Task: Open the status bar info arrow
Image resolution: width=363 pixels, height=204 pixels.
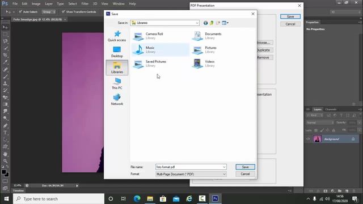Action: coord(77,185)
